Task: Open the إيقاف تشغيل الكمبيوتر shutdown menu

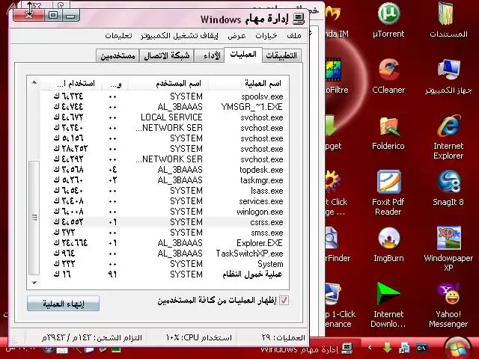Action: pos(180,36)
